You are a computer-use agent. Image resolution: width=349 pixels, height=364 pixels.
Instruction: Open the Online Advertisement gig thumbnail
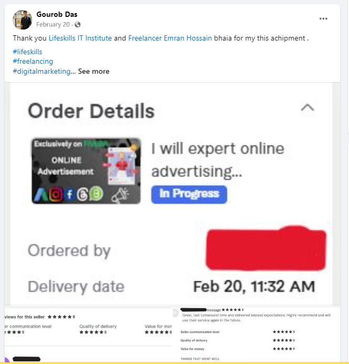coord(86,171)
